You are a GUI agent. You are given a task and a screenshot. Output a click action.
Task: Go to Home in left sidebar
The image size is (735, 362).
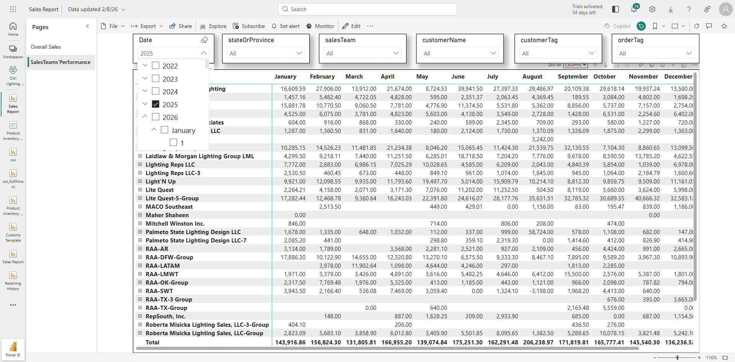[x=13, y=29]
